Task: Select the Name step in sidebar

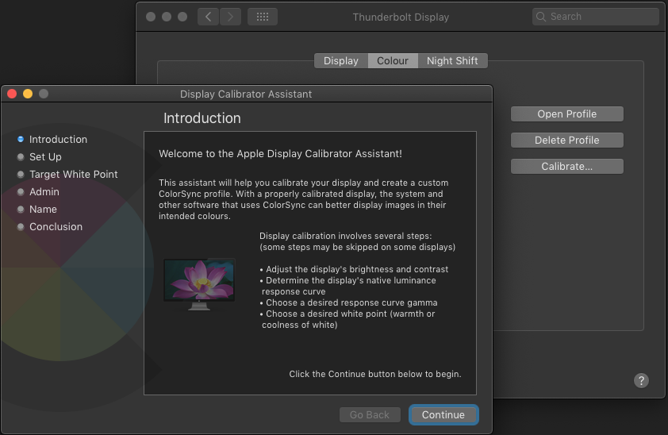Action: pos(36,210)
